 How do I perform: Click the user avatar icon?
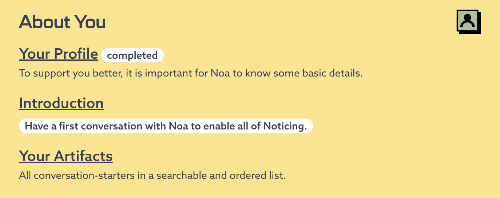point(468,21)
